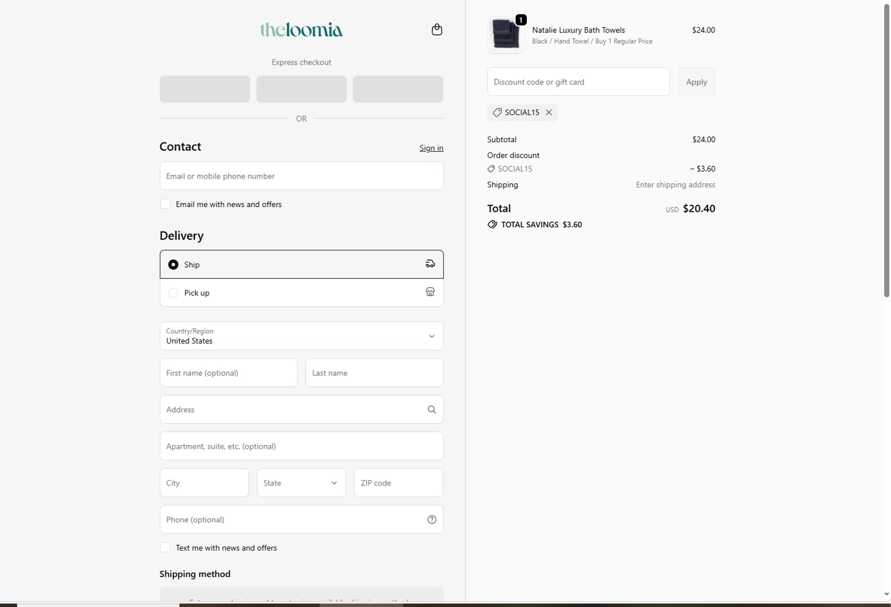Click the Apply discount button
The height and width of the screenshot is (607, 891).
coord(696,82)
